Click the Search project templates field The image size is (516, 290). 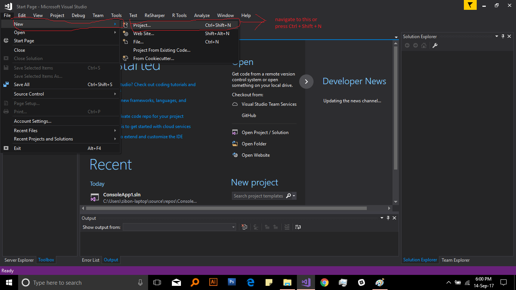pyautogui.click(x=259, y=196)
